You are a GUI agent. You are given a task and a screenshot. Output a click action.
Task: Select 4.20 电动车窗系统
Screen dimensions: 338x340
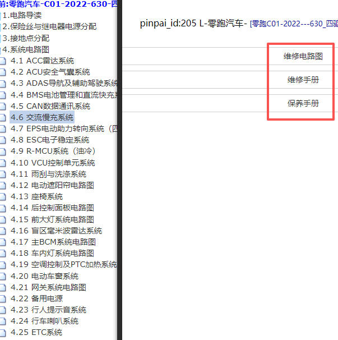point(44,276)
